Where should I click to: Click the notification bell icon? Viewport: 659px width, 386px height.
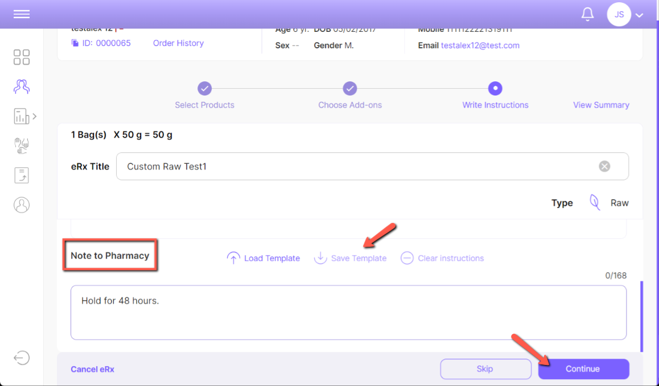[587, 15]
